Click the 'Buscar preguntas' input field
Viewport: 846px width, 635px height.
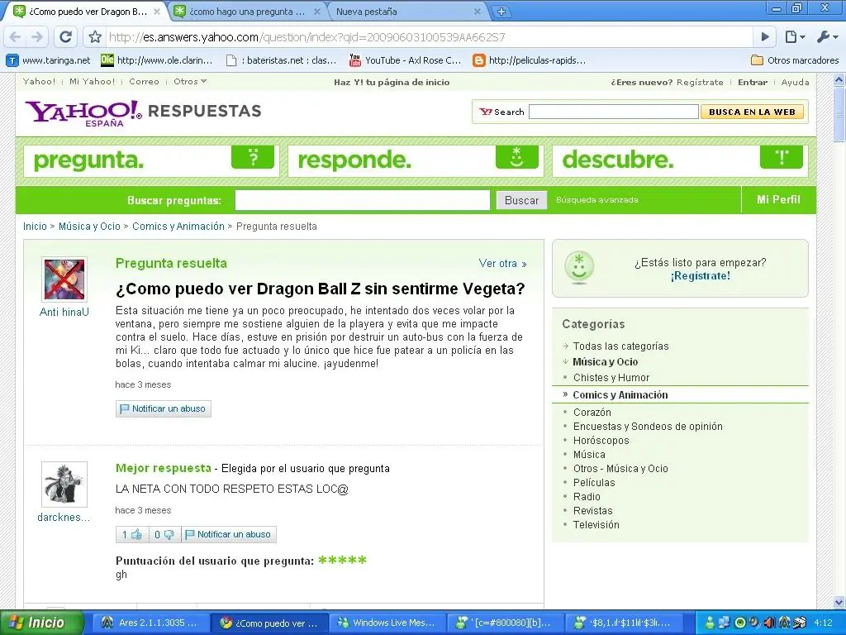(363, 200)
